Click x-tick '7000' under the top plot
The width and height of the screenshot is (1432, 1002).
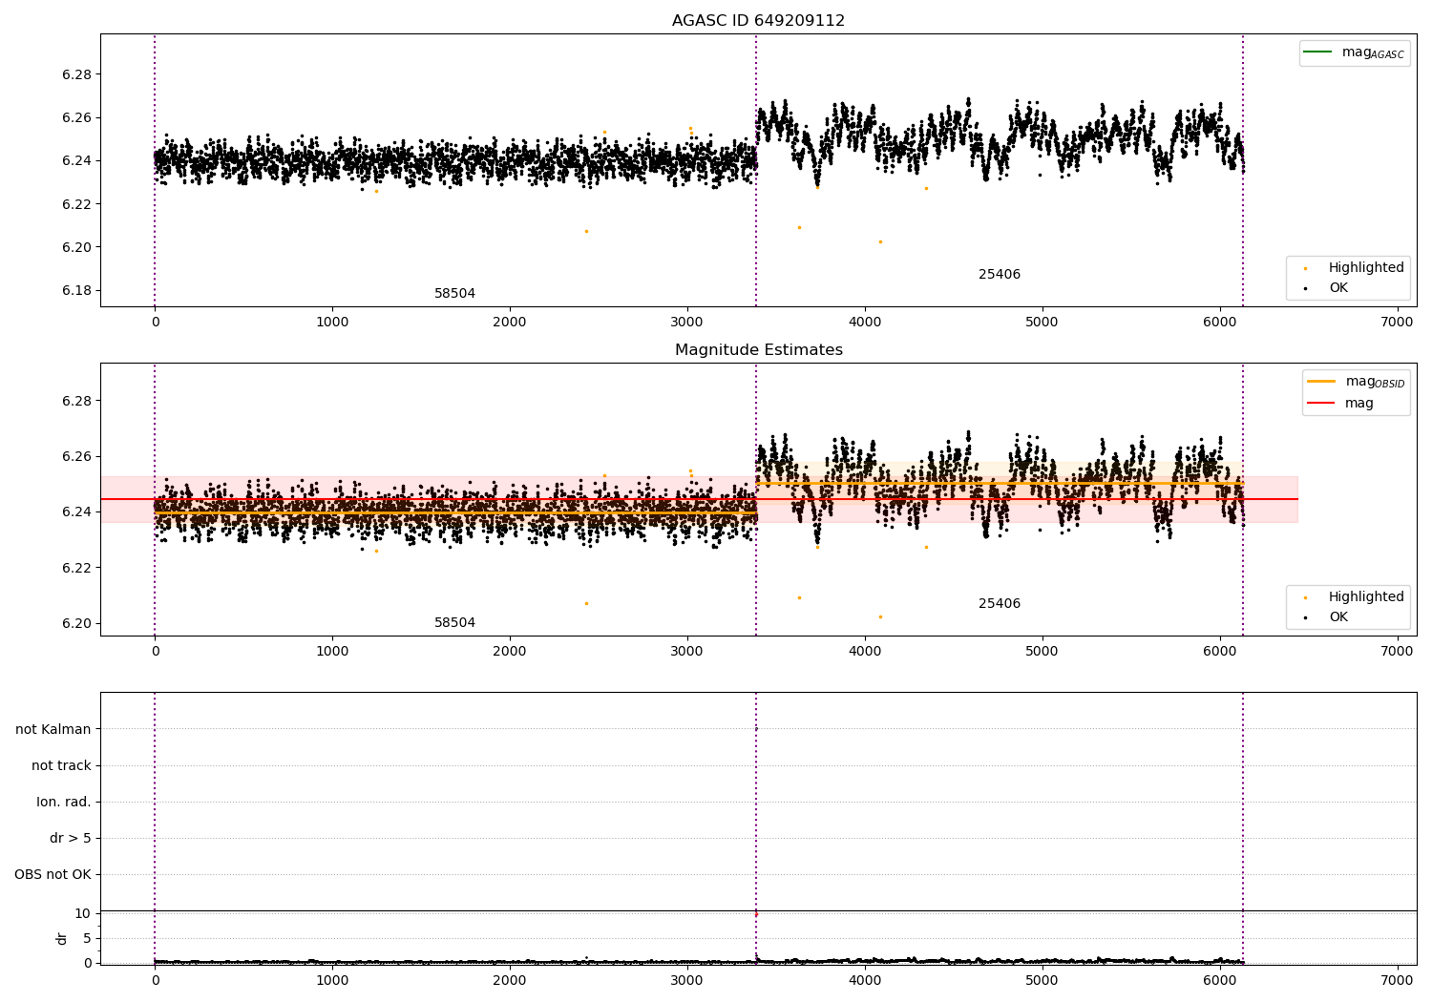coord(1397,323)
